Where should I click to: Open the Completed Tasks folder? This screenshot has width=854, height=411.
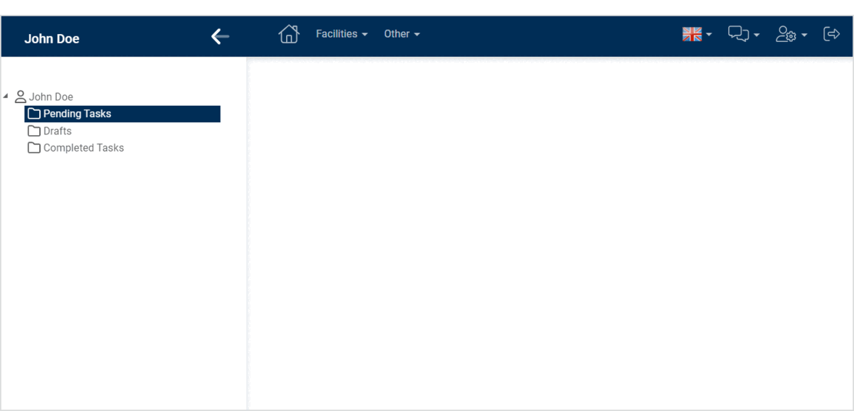pyautogui.click(x=76, y=148)
